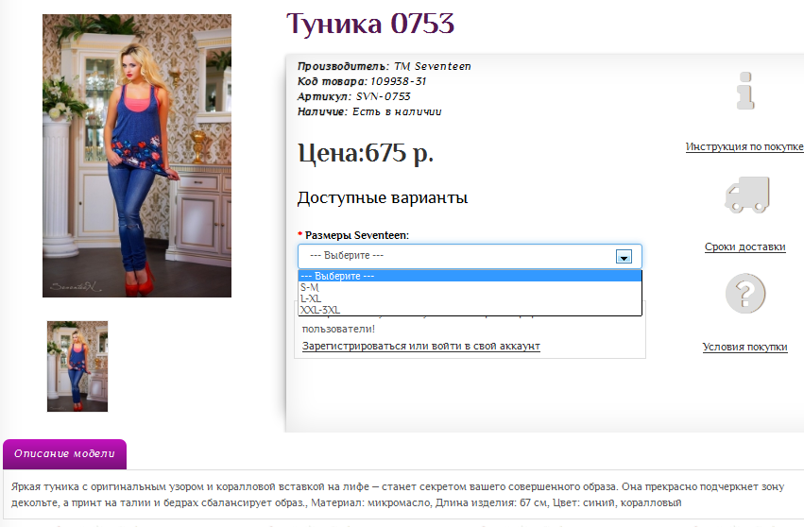Click the Размеры Seventeen: label
Image resolution: width=804 pixels, height=527 pixels.
357,235
